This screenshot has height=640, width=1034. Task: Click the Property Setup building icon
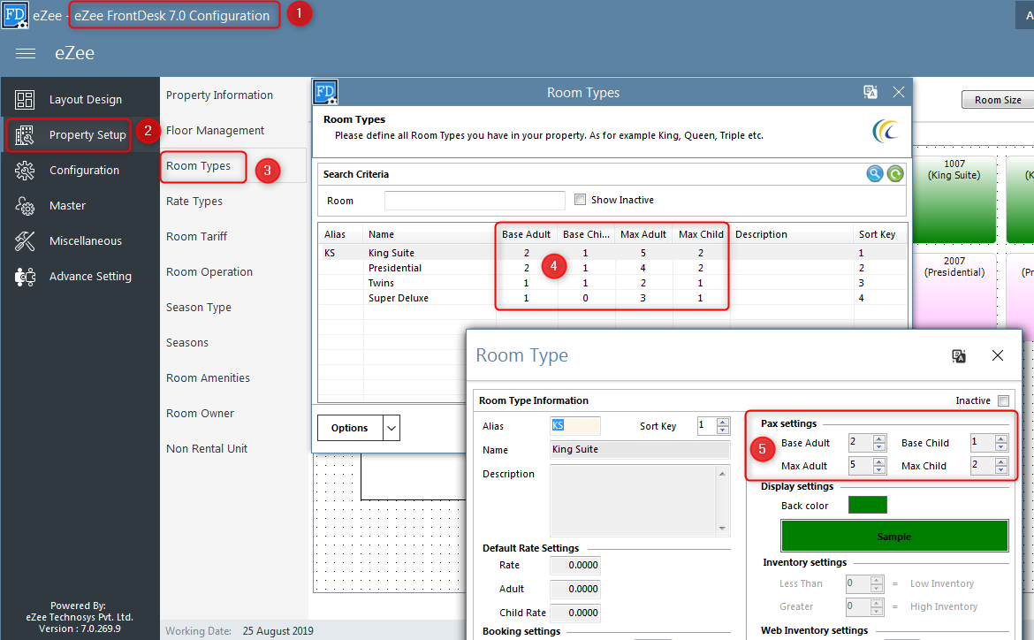coord(25,134)
